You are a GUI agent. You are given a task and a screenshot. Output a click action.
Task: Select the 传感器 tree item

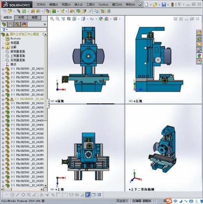coord(15,43)
